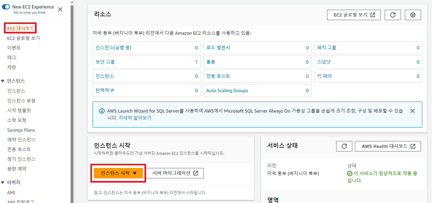Select 제한 in the sidebar
This screenshot has height=203, width=432.
(x=12, y=67)
